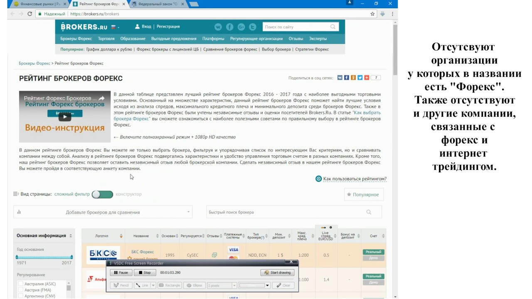
Task: Reload the page with browser refresh button
Action: coord(30,14)
